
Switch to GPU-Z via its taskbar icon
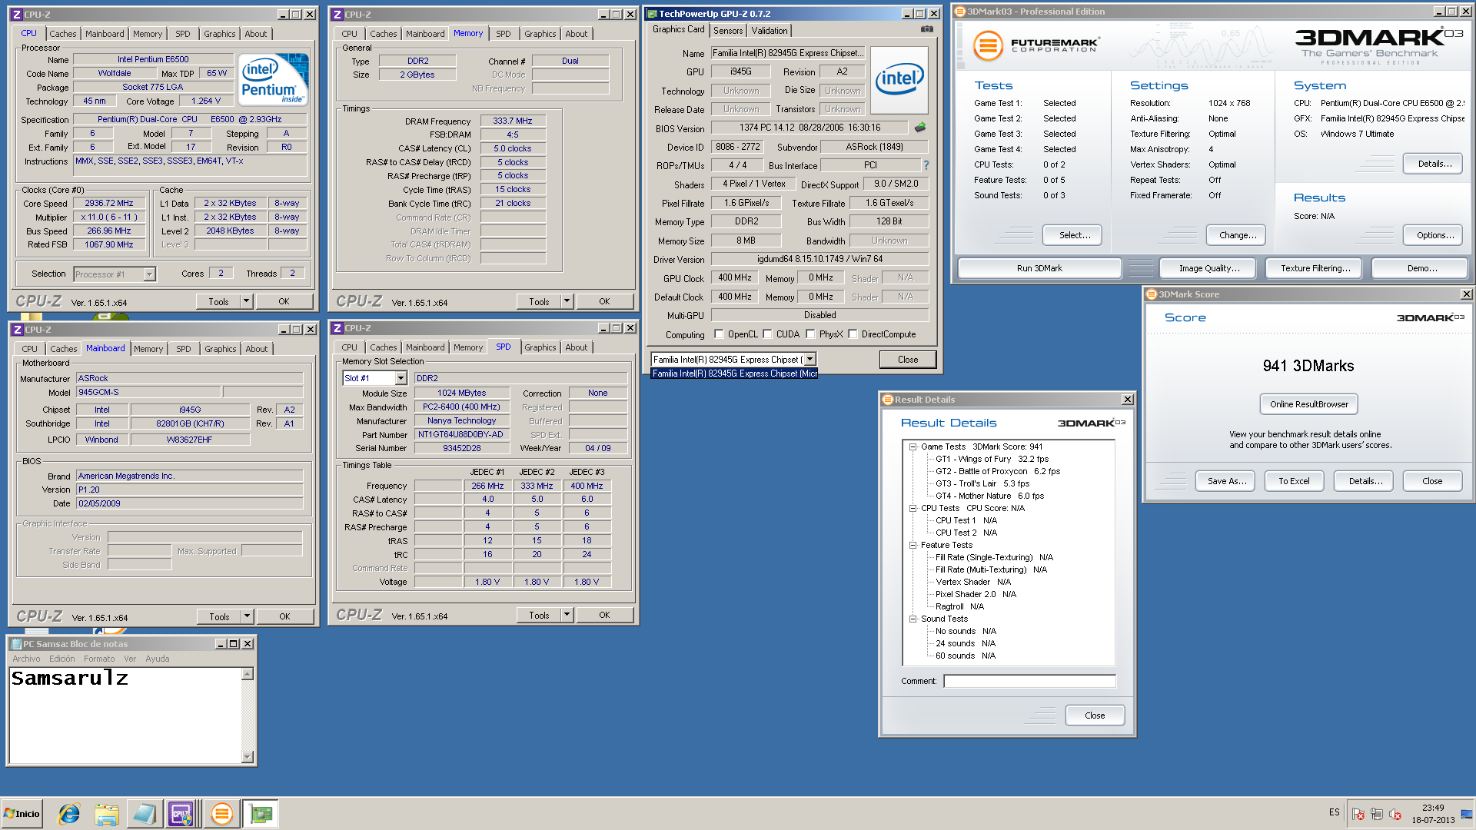(261, 814)
